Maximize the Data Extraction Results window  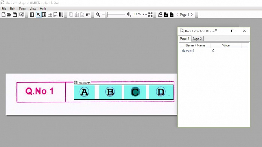coord(232,31)
